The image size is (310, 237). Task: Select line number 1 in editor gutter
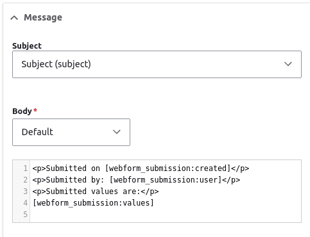[26, 168]
